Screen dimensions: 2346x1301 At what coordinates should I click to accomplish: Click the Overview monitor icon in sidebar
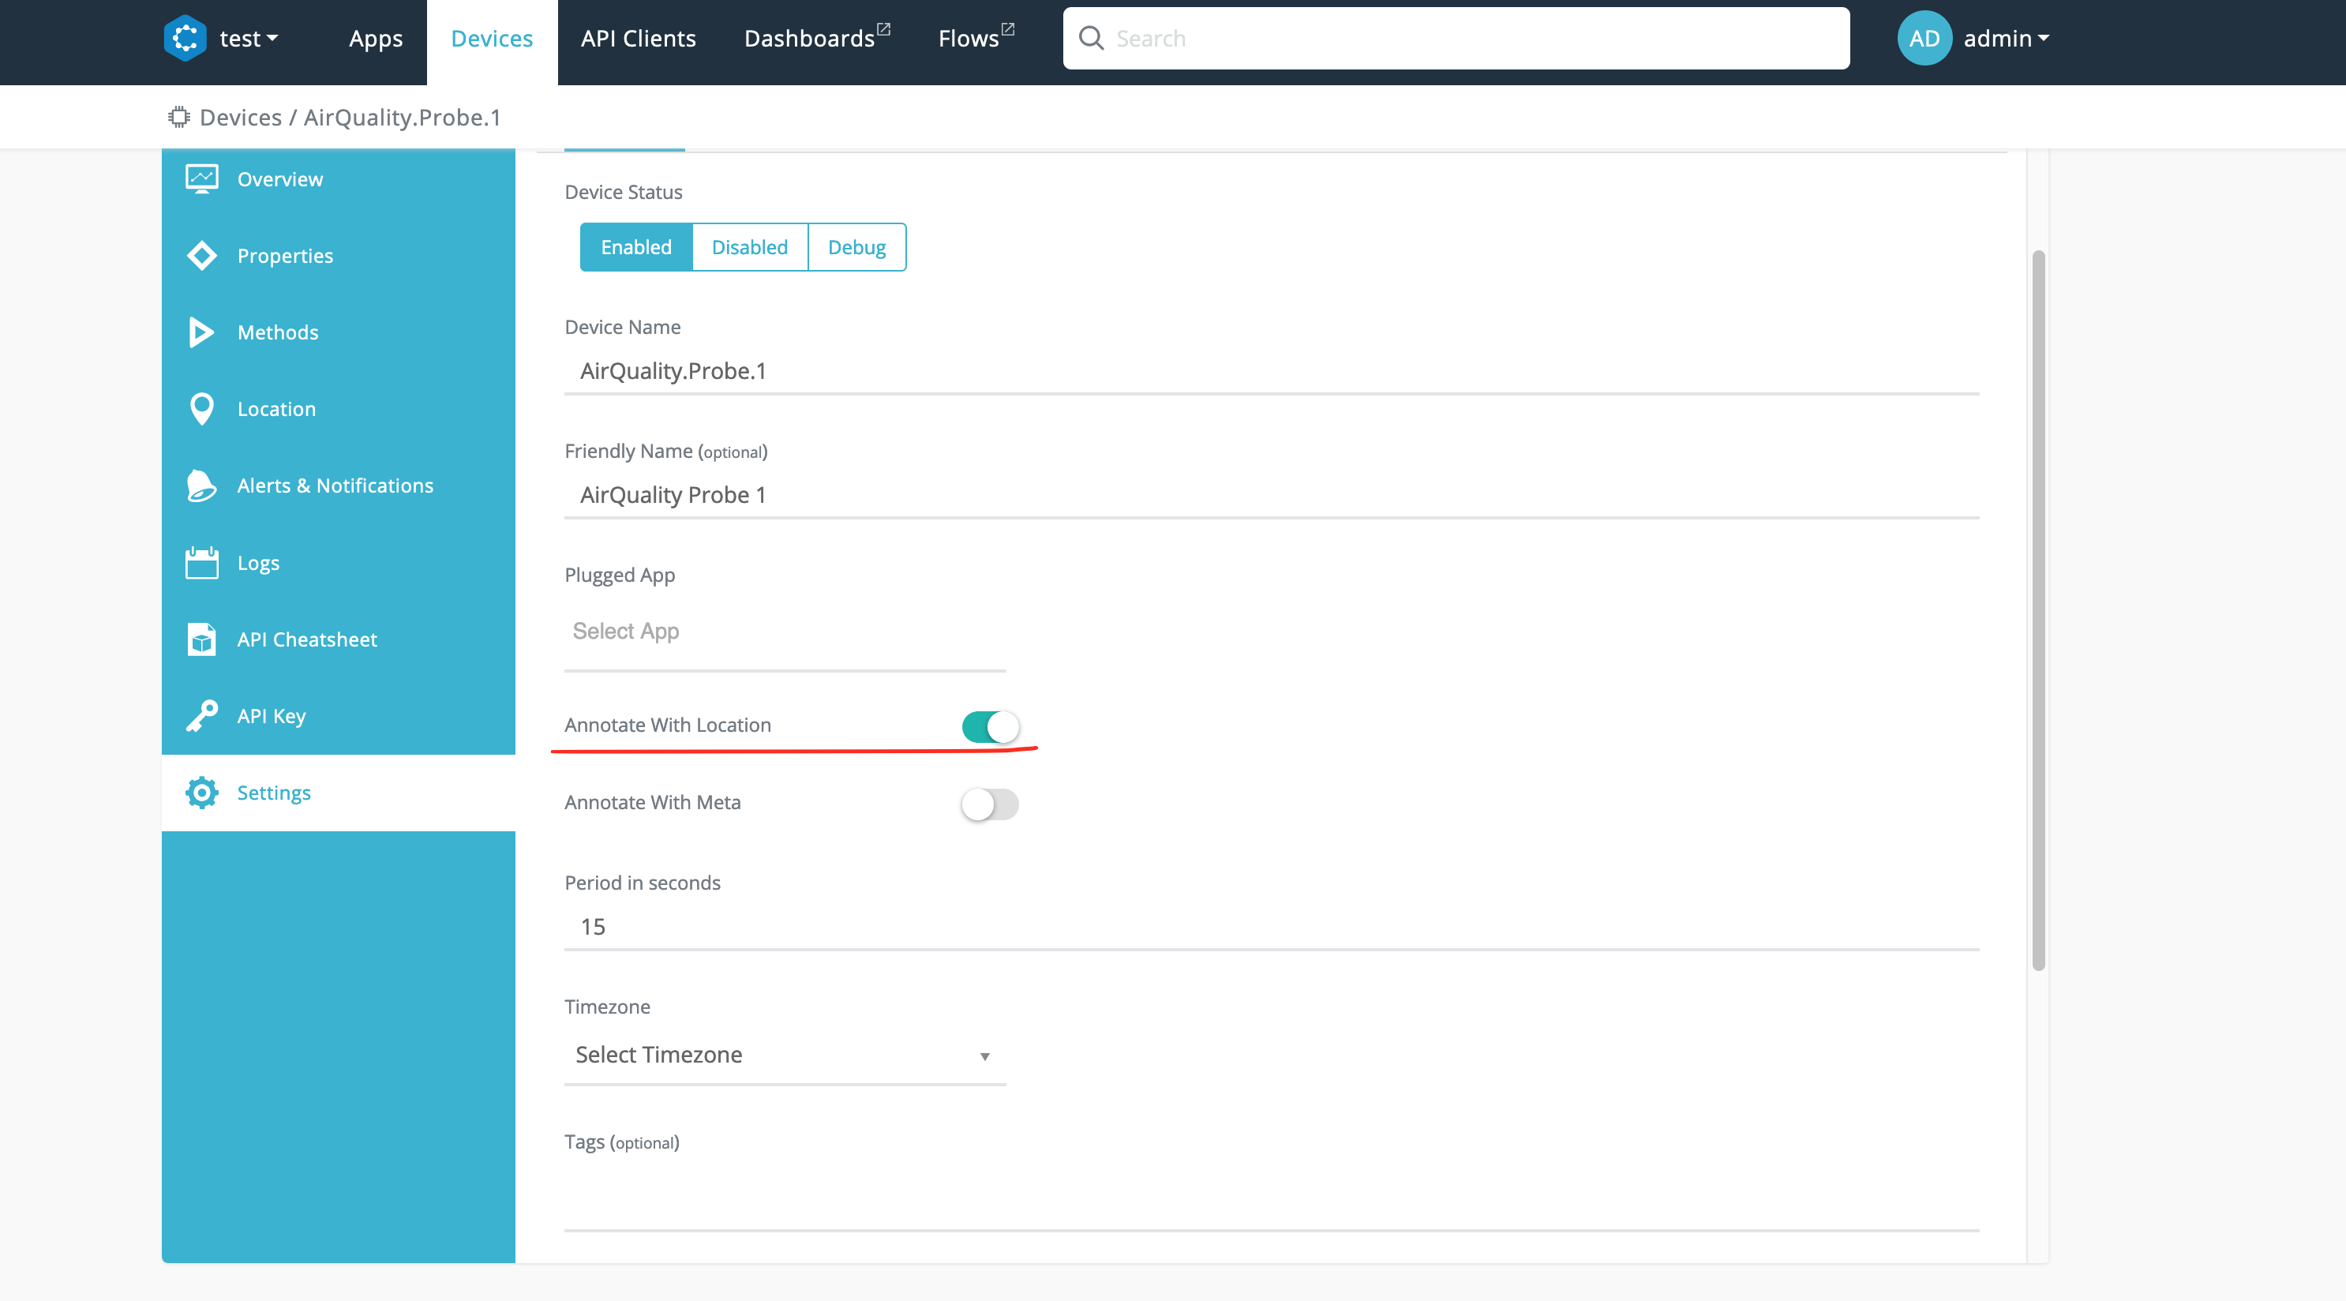pyautogui.click(x=201, y=178)
